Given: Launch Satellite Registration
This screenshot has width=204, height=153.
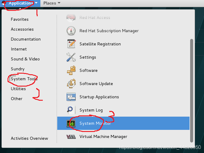Looking at the screenshot, I should coord(100,44).
